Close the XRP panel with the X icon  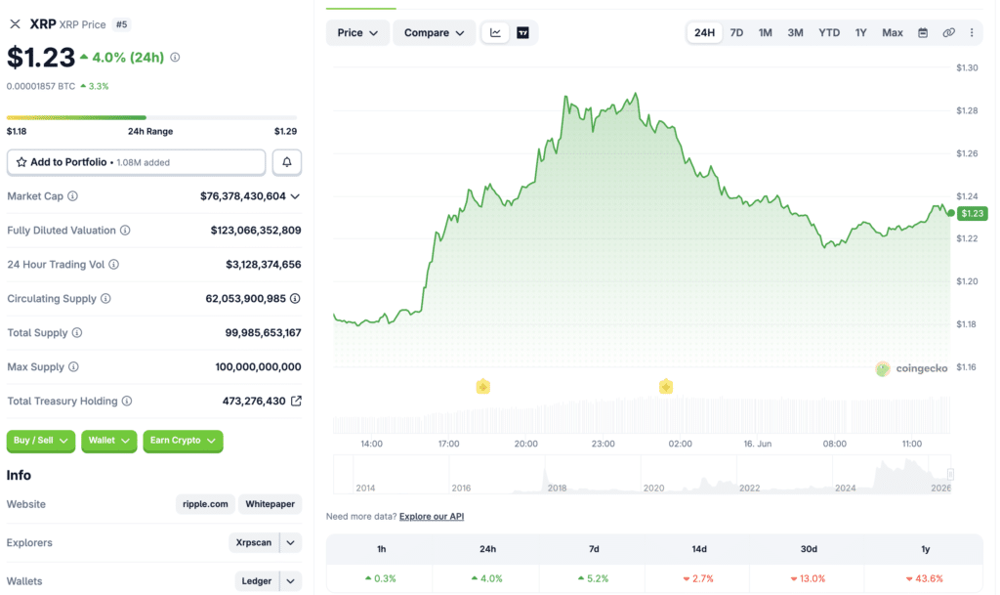point(16,24)
